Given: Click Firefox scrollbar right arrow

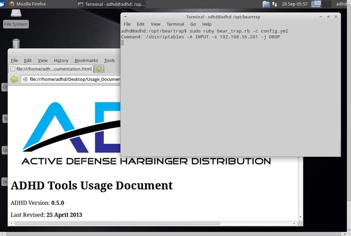Looking at the screenshot, I should (294, 223).
